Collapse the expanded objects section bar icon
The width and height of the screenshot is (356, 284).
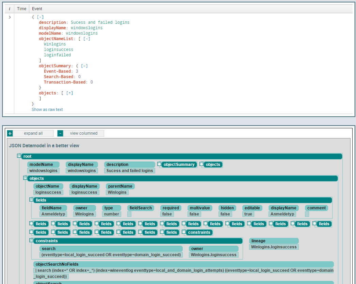pos(25,178)
